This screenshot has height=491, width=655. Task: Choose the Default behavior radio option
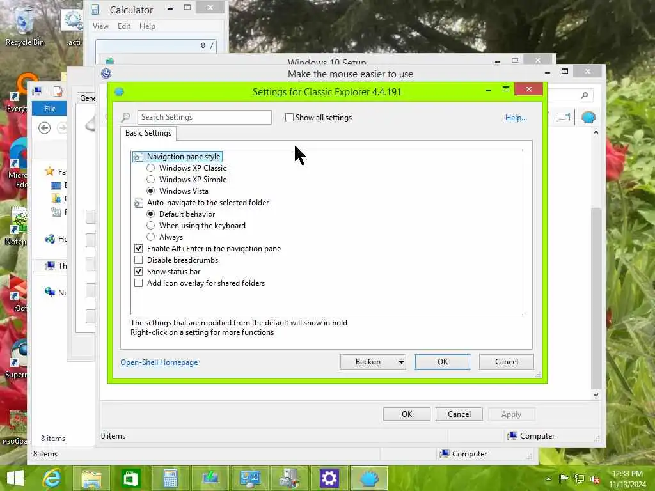[151, 214]
